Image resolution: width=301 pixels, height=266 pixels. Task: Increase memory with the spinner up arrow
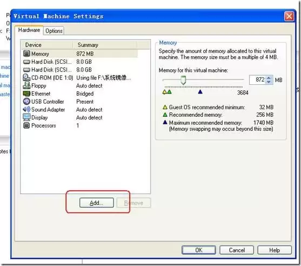point(269,78)
